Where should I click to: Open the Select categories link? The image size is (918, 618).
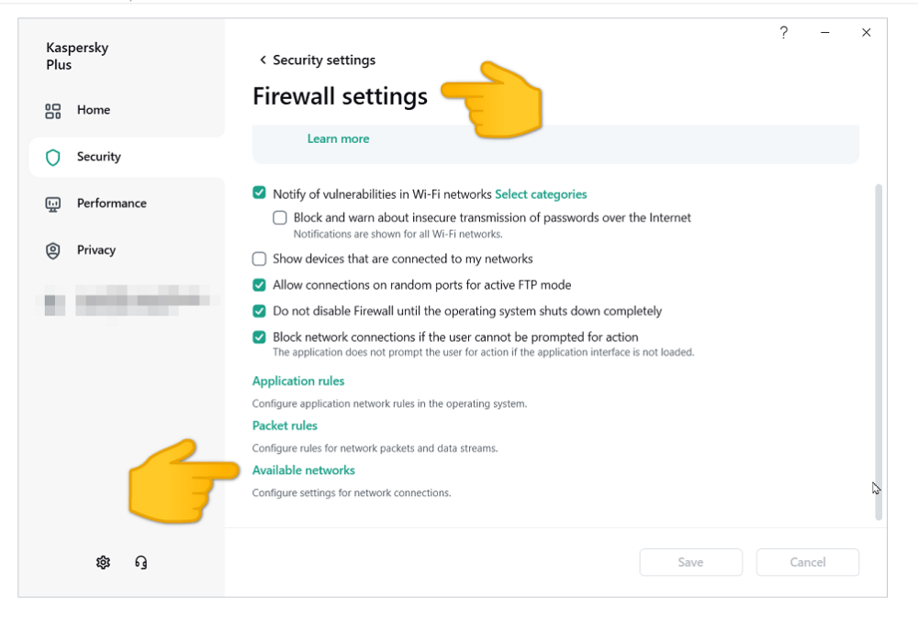[541, 194]
